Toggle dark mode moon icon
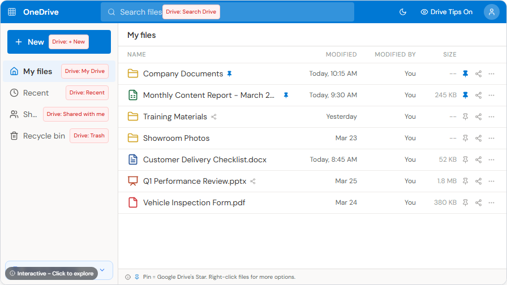 [x=402, y=12]
